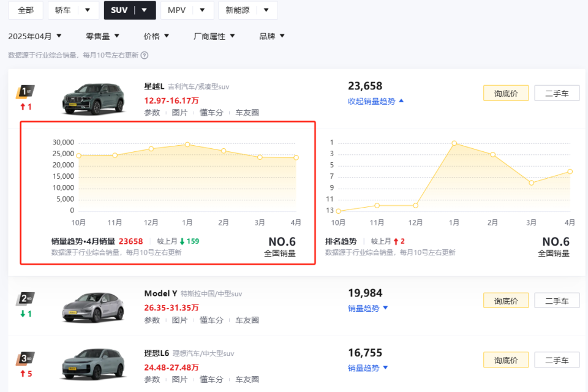588x392 pixels.
Task: Click the 26.35-31.35万 price text
Action: click(x=171, y=307)
